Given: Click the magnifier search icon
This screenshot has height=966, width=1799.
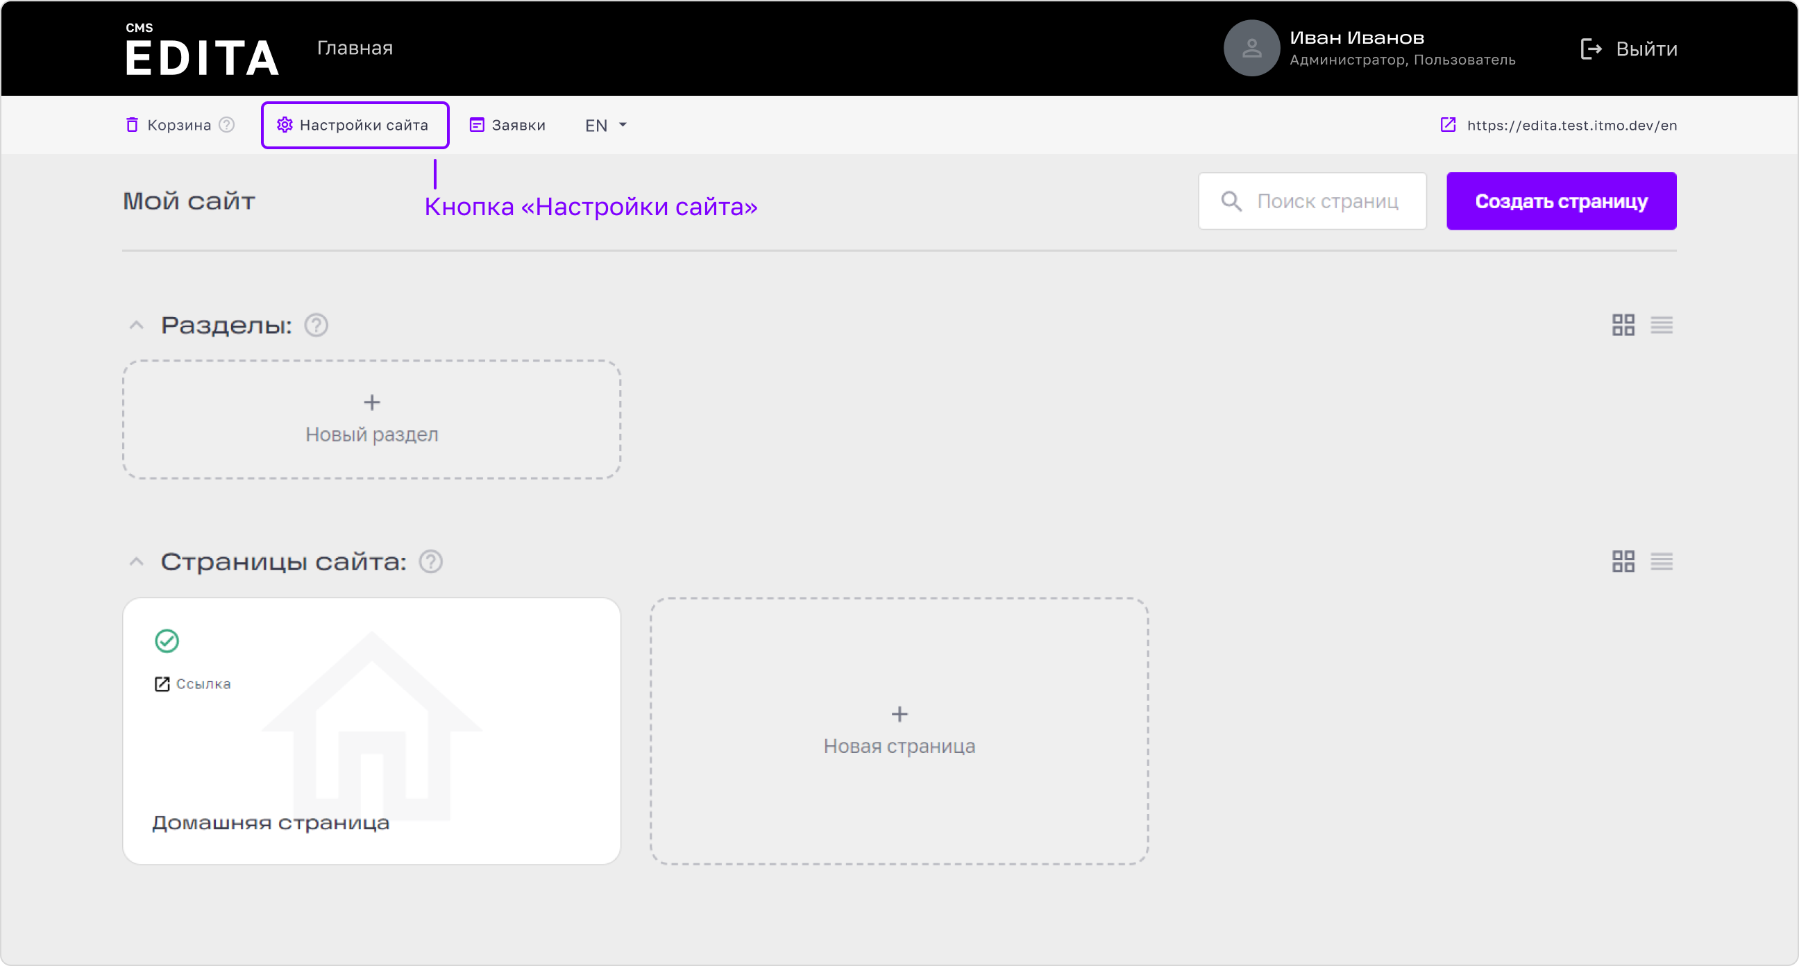Looking at the screenshot, I should coord(1231,201).
